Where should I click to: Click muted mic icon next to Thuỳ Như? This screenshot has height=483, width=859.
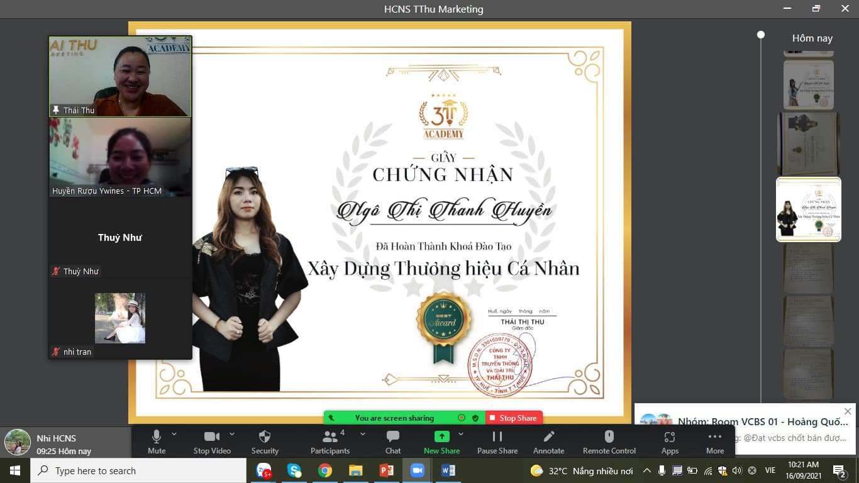[x=57, y=272]
